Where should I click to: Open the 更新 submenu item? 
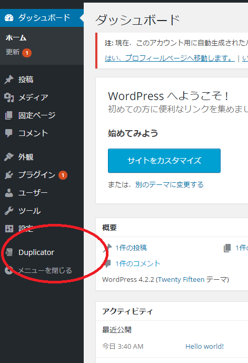click(13, 52)
